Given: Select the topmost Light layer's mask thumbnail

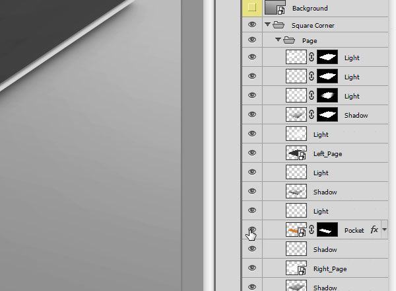Looking at the screenshot, I should 327,57.
